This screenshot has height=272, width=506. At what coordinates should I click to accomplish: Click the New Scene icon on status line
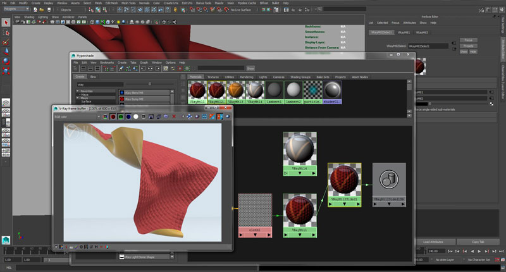pos(35,9)
